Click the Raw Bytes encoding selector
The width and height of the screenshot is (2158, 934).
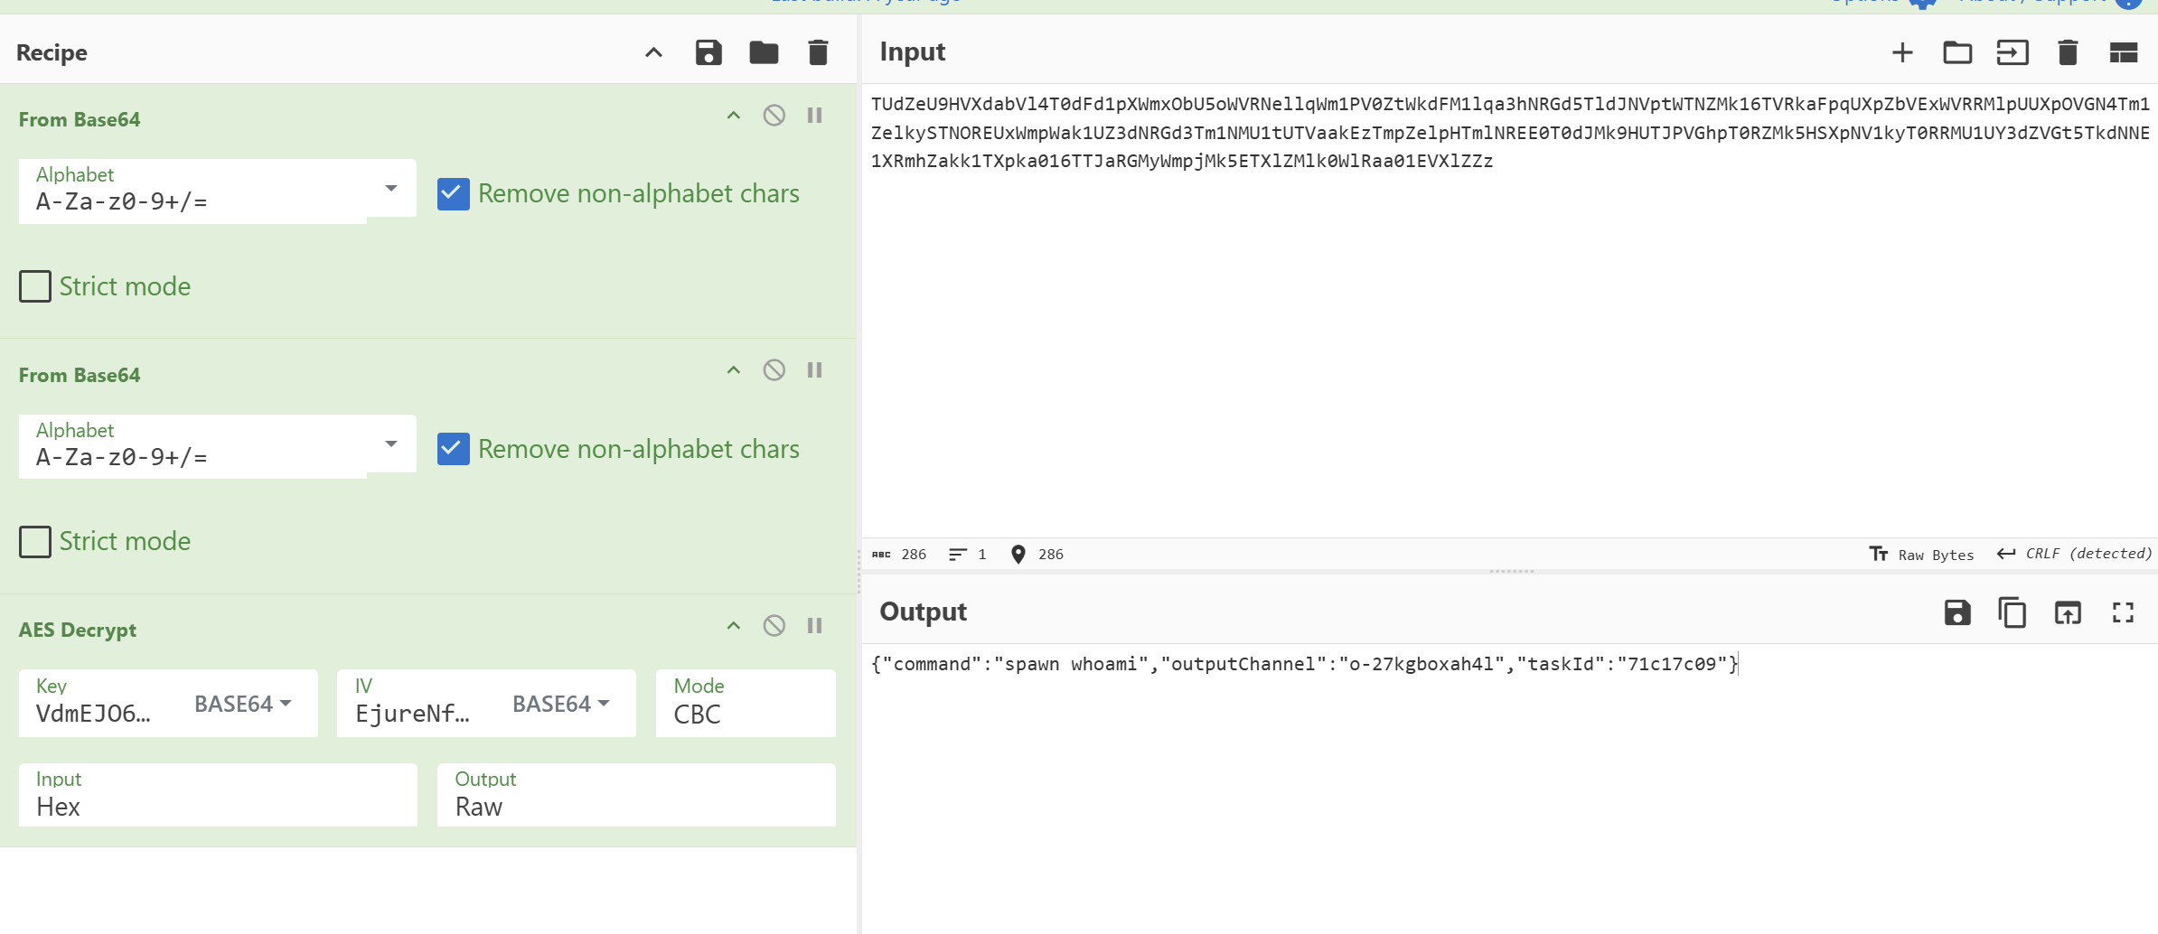point(1922,555)
